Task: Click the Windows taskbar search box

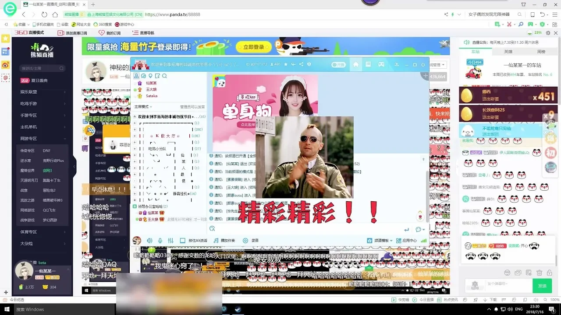Action: [x=64, y=309]
